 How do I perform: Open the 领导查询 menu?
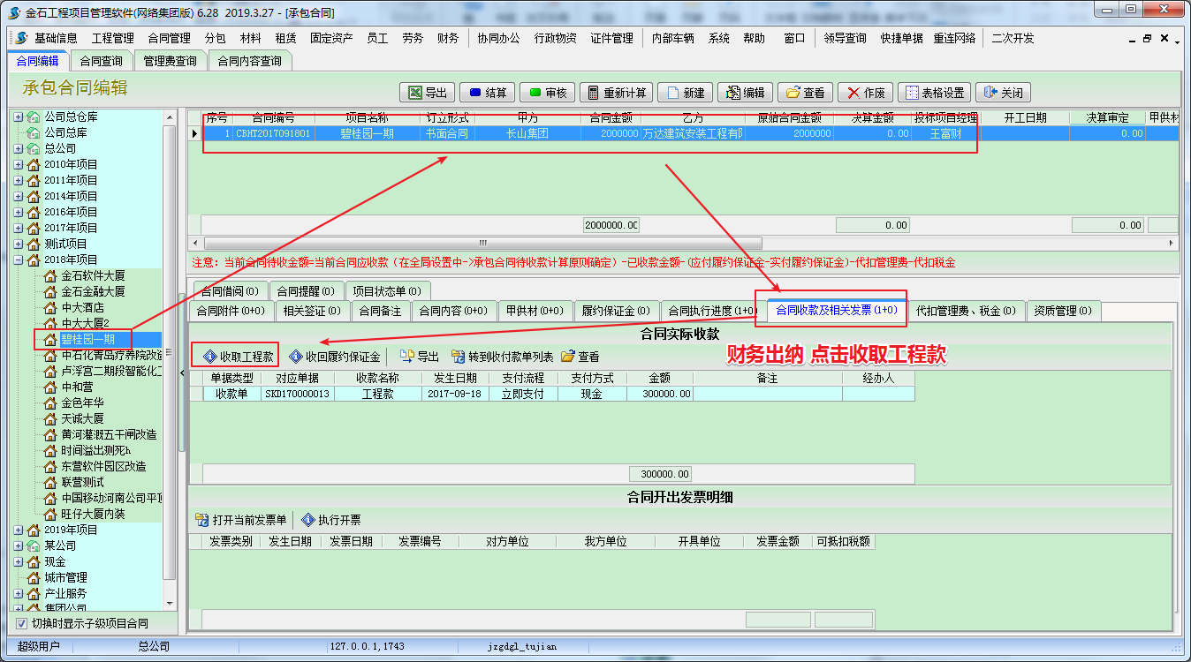pyautogui.click(x=845, y=38)
